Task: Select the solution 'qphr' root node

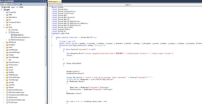Action: (x=13, y=7)
